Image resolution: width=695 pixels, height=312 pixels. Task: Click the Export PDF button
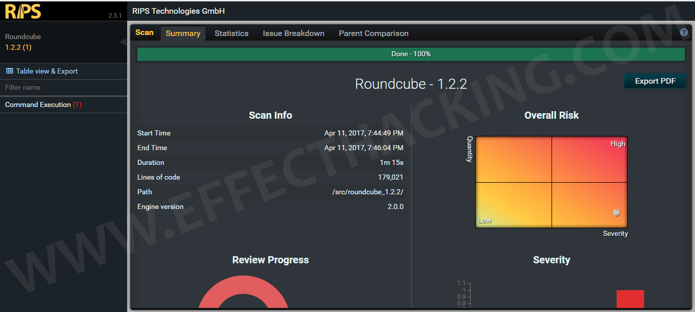655,81
